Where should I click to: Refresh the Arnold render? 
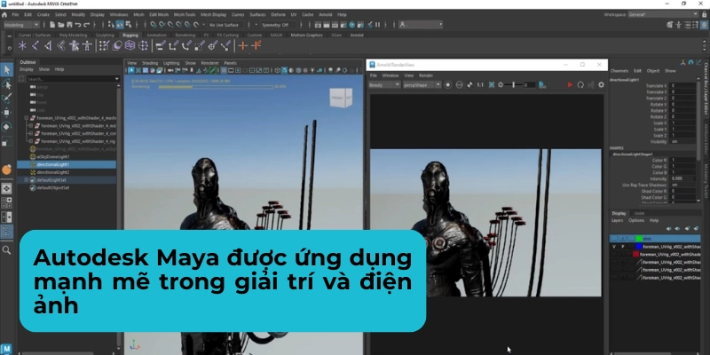click(x=580, y=84)
